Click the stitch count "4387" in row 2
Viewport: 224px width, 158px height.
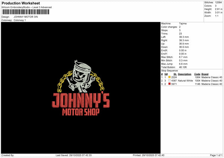coord(174,81)
